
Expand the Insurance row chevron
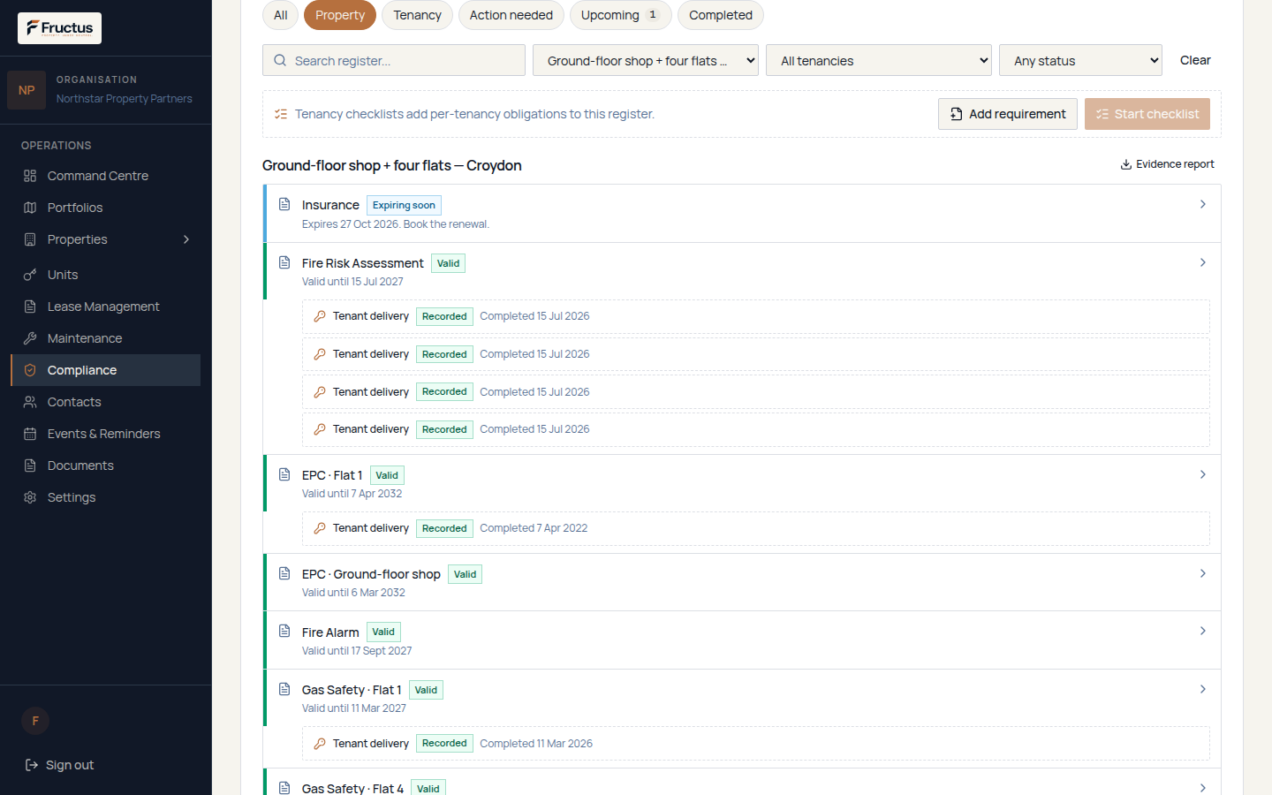click(x=1203, y=204)
